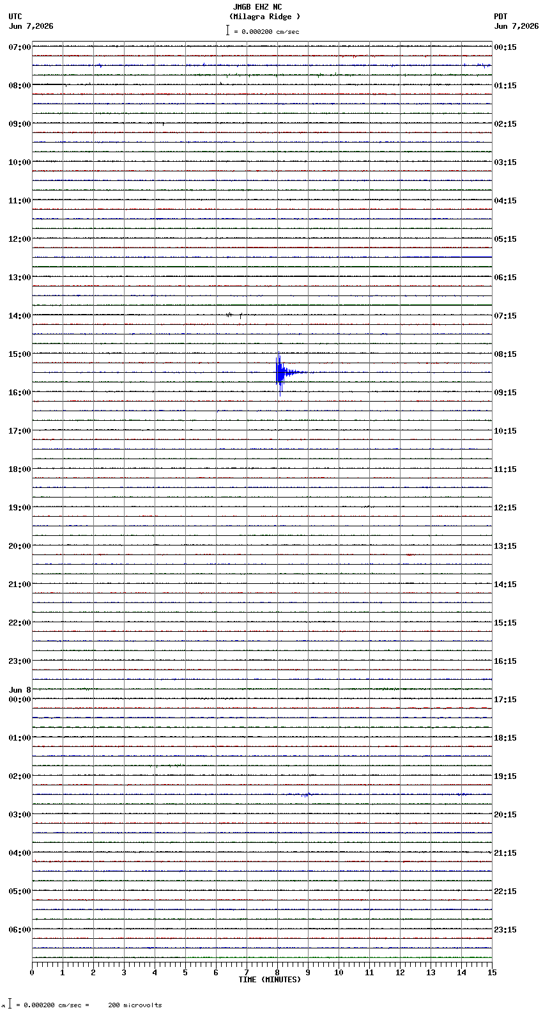The image size is (543, 1013).
Task: Click minute 5 on the time axis
Action: (185, 973)
